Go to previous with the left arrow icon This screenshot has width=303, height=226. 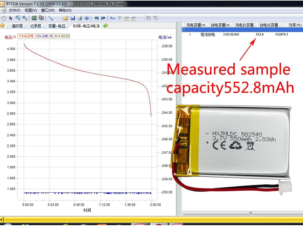coord(96,18)
